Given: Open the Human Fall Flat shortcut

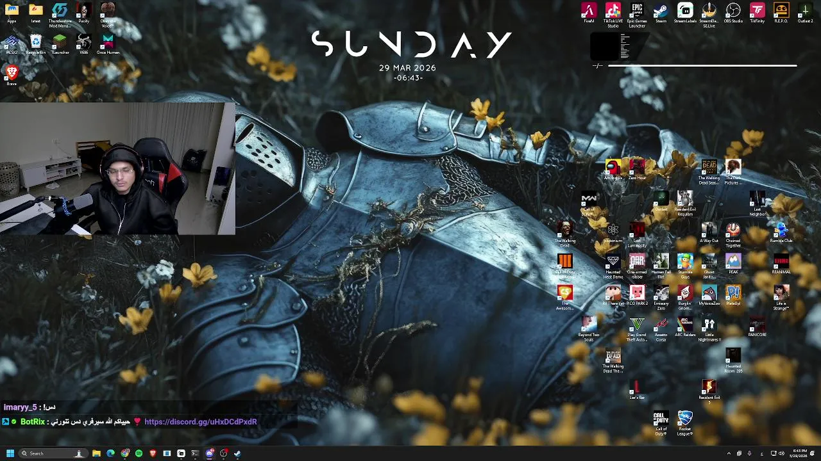Looking at the screenshot, I should 661,266.
